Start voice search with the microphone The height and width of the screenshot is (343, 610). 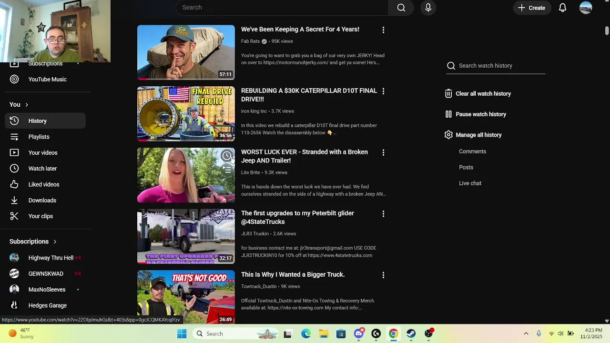[x=428, y=8]
